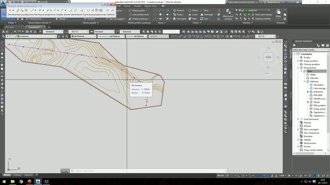Expand Utwórz projekt panel dropdown
Image resolution: width=330 pixels, height=185 pixels.
click(x=91, y=23)
